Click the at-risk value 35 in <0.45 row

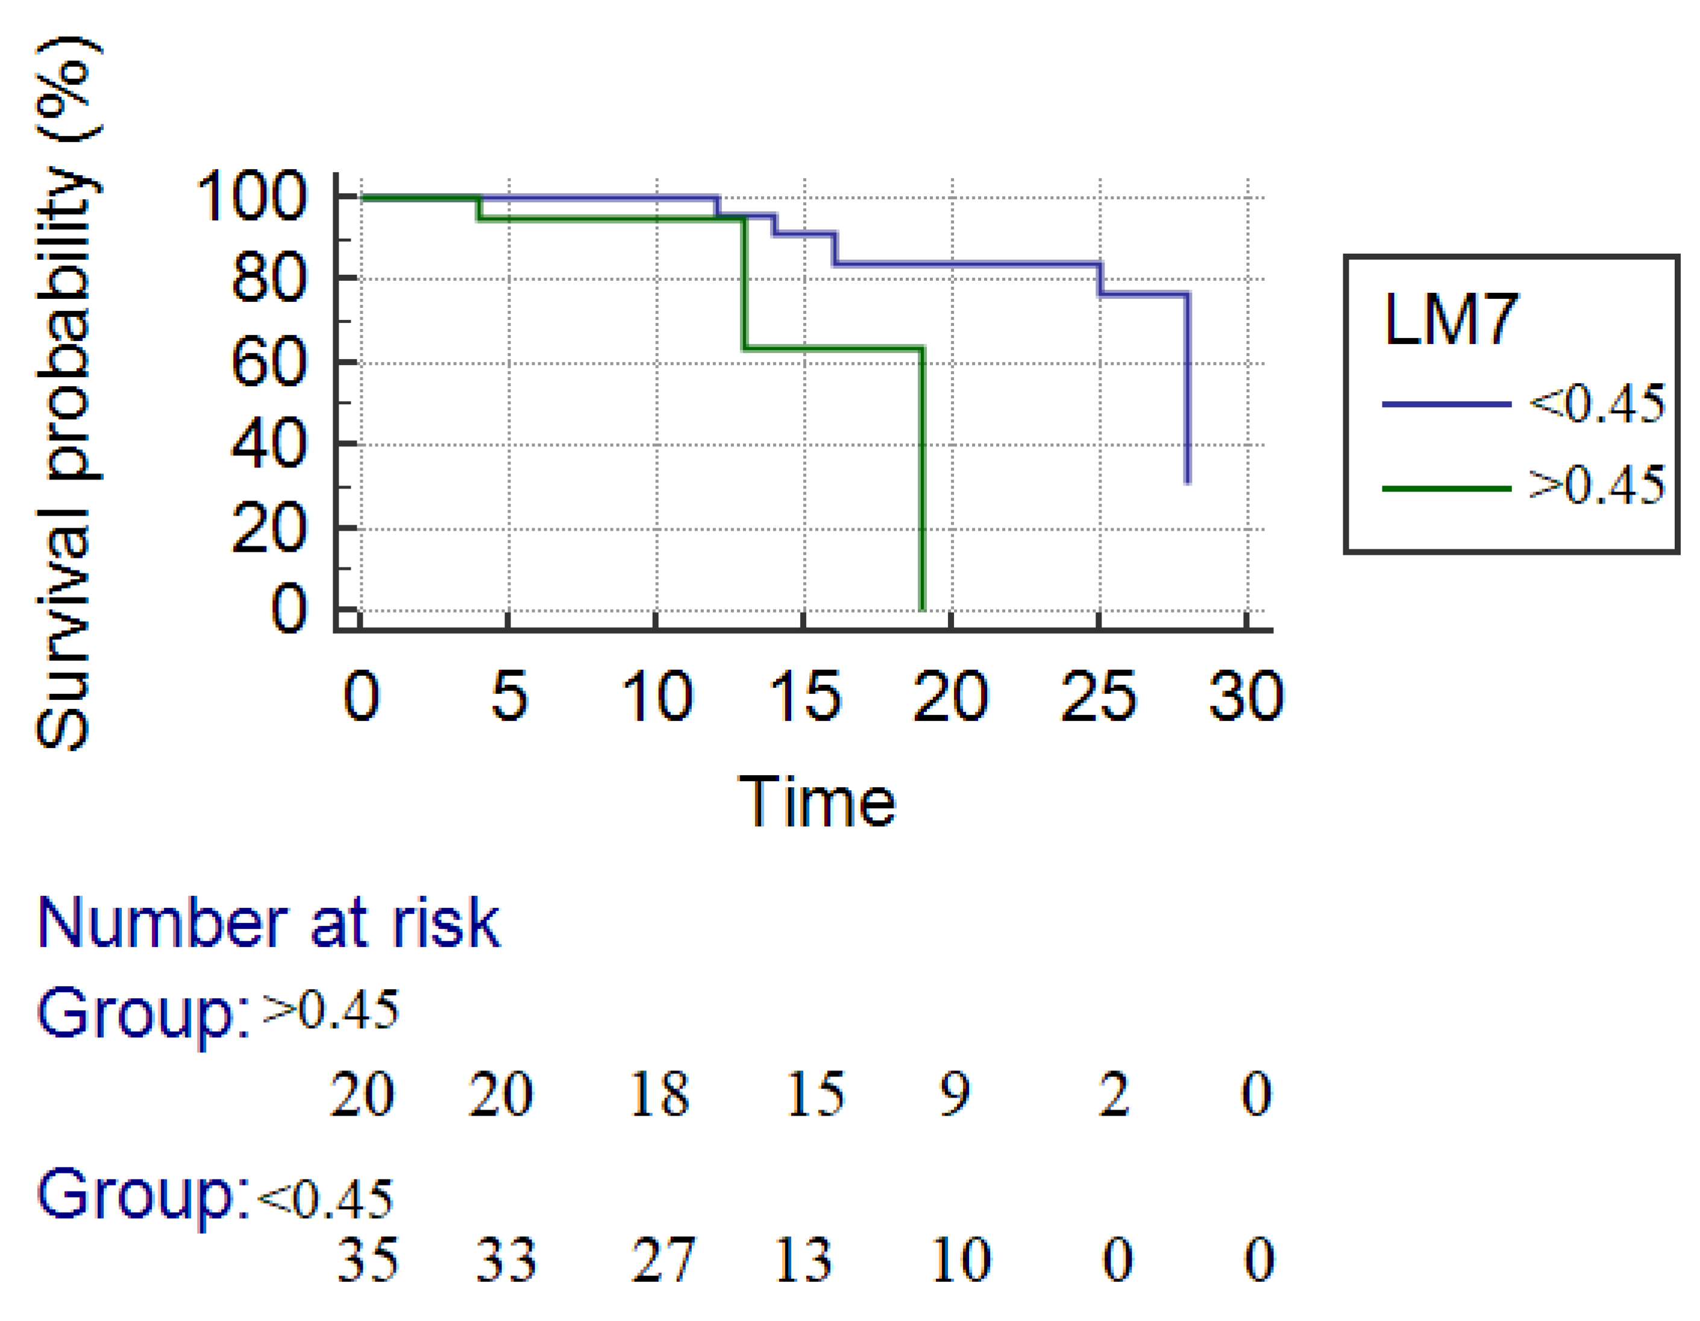tap(368, 1260)
